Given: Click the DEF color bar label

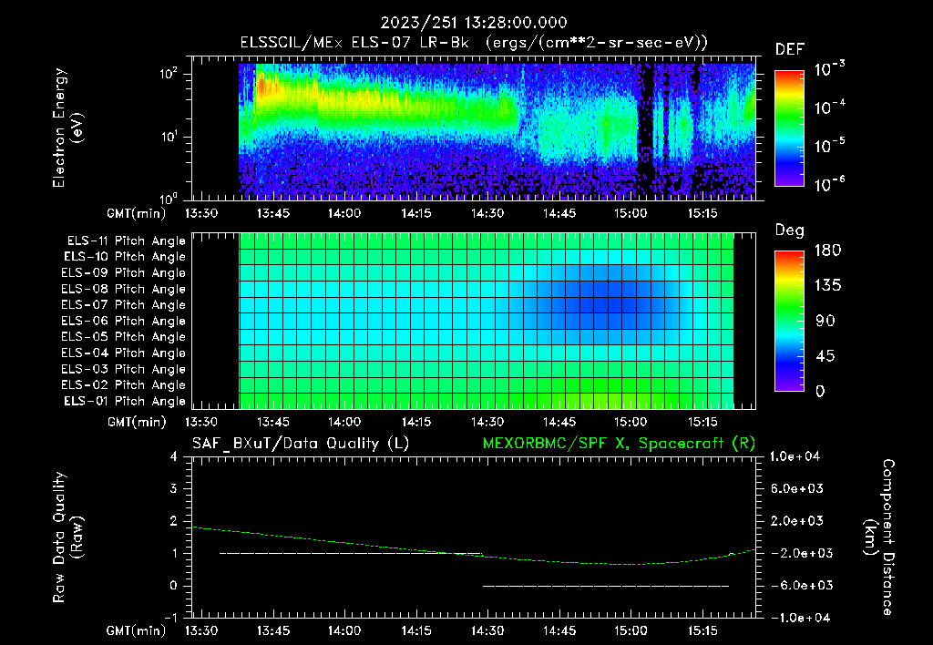Looking at the screenshot, I should [x=790, y=49].
